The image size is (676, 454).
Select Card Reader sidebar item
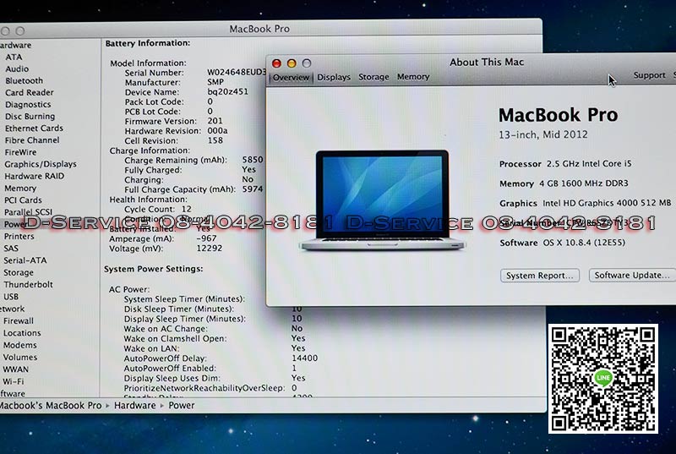click(30, 92)
